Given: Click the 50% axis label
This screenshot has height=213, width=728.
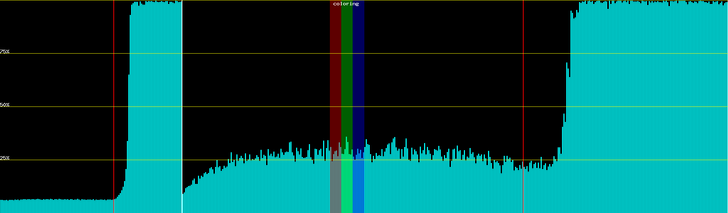Looking at the screenshot, I should point(5,105).
